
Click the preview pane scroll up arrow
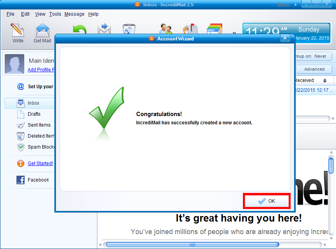[x=331, y=152]
